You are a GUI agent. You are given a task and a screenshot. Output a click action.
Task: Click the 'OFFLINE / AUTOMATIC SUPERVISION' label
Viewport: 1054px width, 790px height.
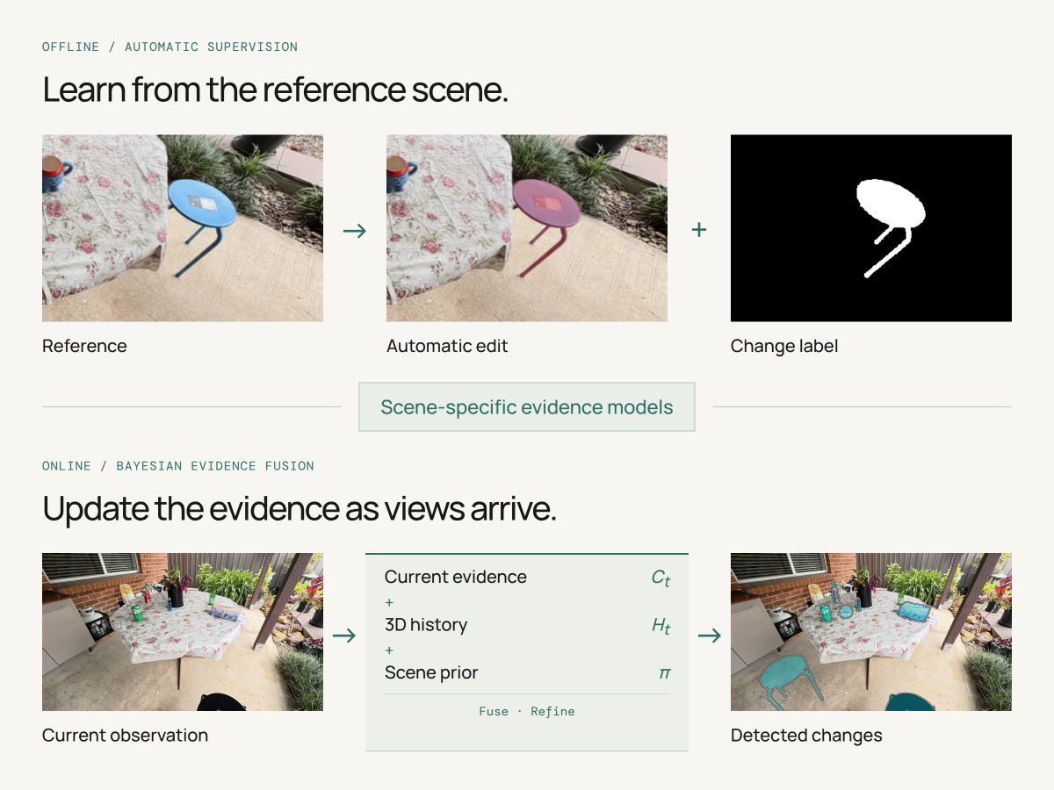tap(170, 47)
